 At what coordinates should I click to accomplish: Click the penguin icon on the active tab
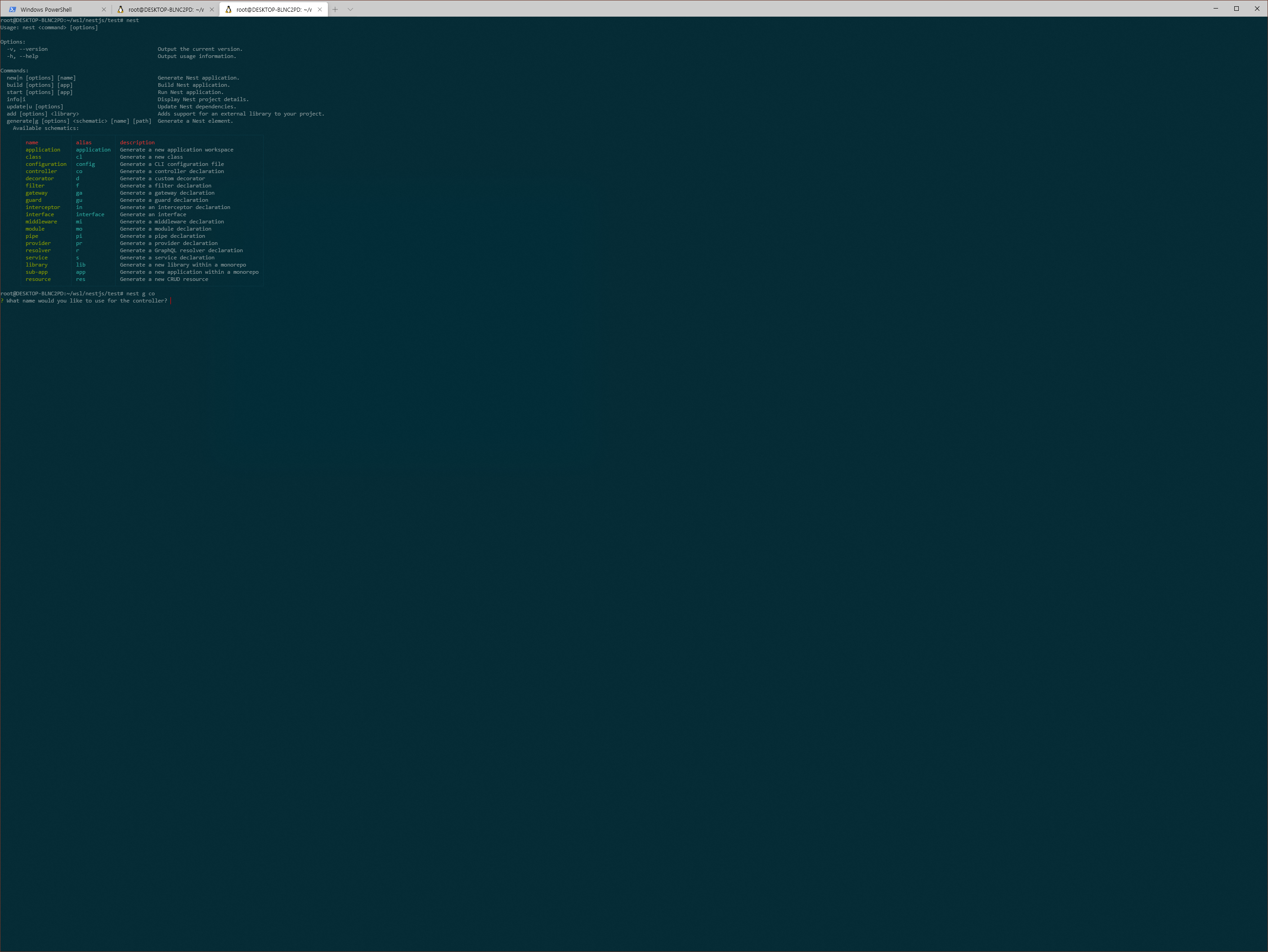tap(228, 10)
